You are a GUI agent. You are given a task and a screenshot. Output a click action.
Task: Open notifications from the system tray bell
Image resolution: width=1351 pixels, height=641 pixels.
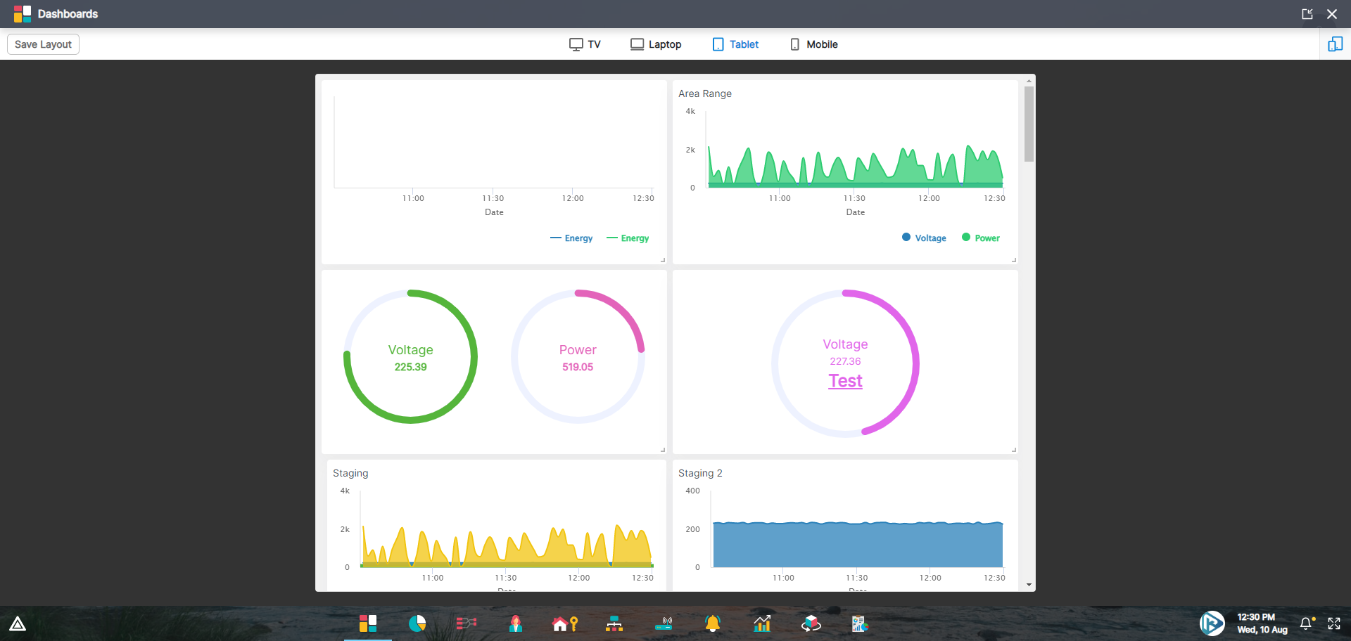point(1305,623)
